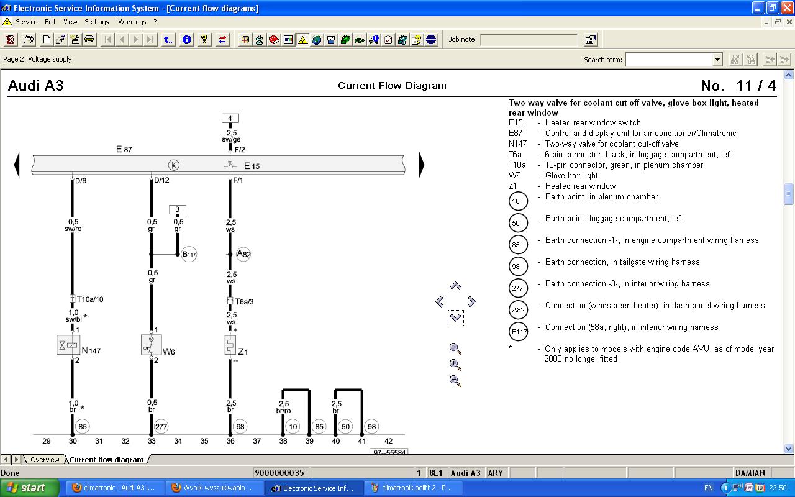Image resolution: width=795 pixels, height=497 pixels.
Task: Click the zoom in magnifier with plus
Action: point(455,365)
